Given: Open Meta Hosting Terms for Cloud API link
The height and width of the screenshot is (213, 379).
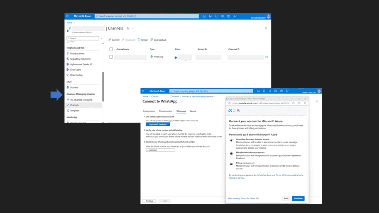Looking at the screenshot, I should click(243, 198).
